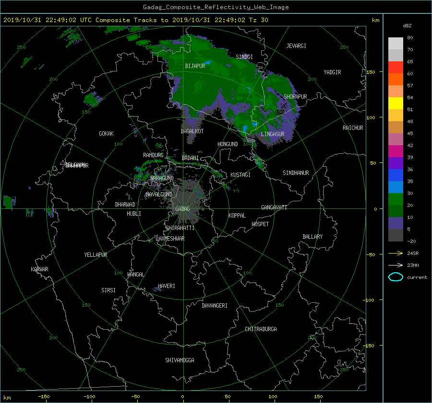Click the KARWAR city label

[39, 269]
